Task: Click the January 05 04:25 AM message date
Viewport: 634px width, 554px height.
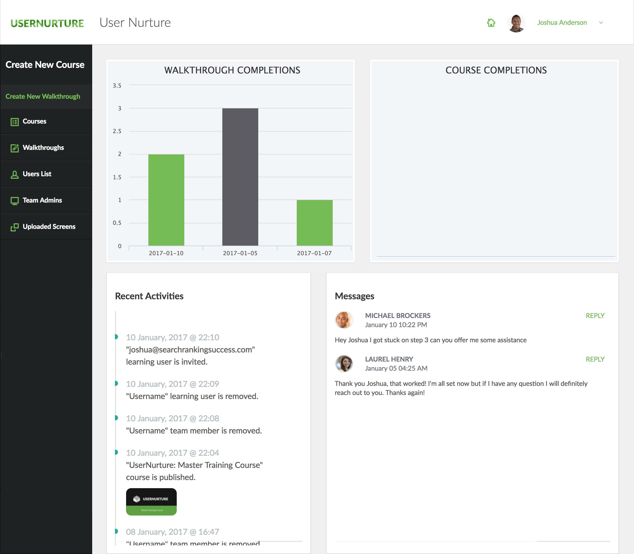Action: (396, 368)
